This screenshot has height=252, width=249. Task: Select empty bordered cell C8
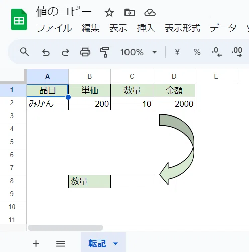click(132, 181)
